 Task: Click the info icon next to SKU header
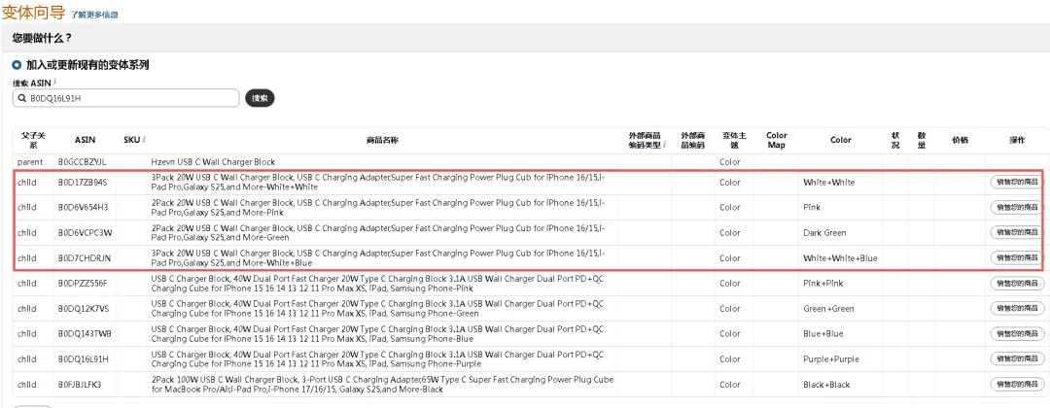(144, 140)
